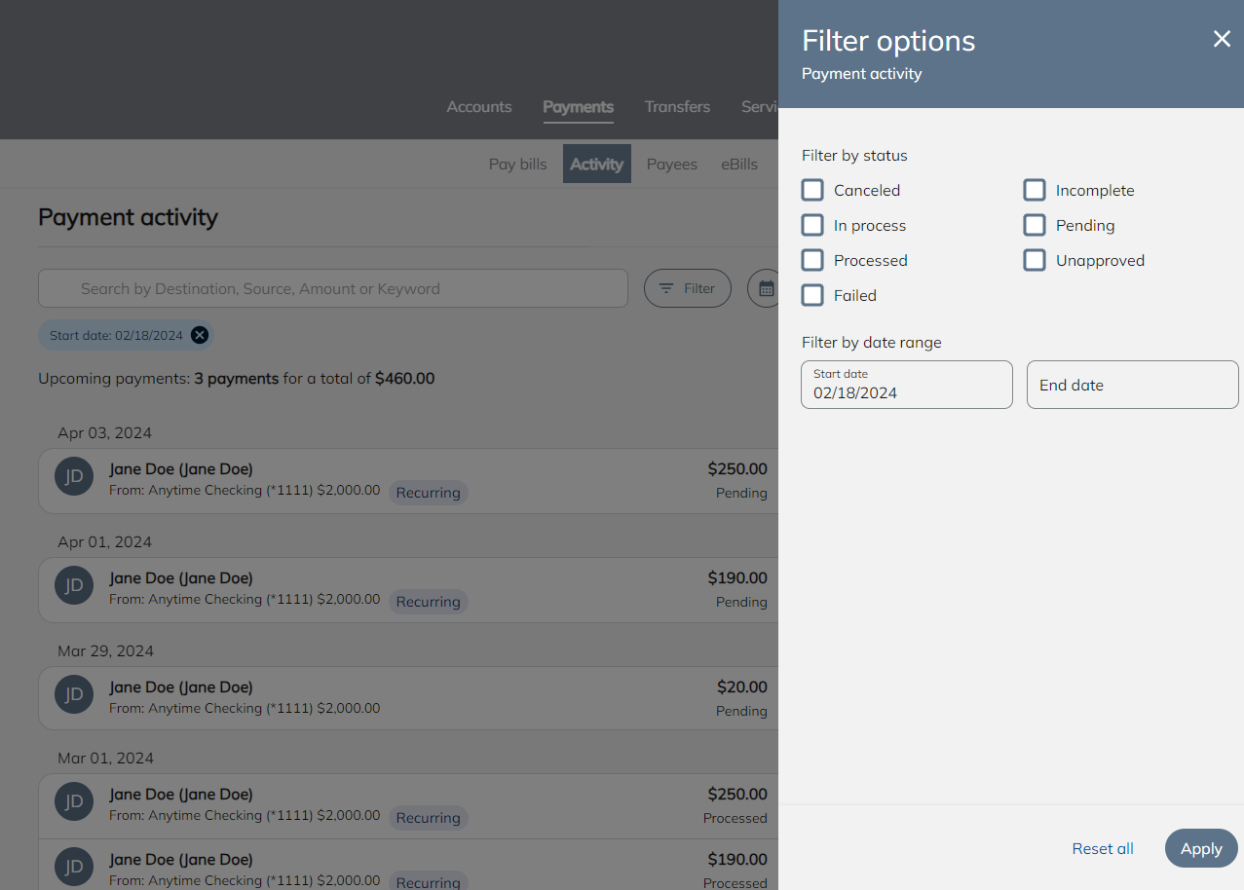Open the Payments menu
1244x890 pixels.
[x=579, y=107]
